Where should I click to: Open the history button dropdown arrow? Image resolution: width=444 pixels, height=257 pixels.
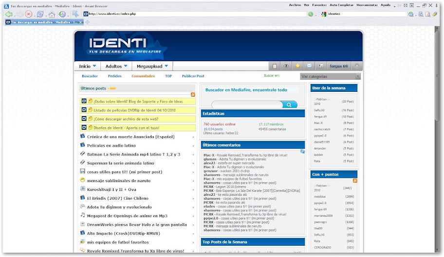click(68, 15)
